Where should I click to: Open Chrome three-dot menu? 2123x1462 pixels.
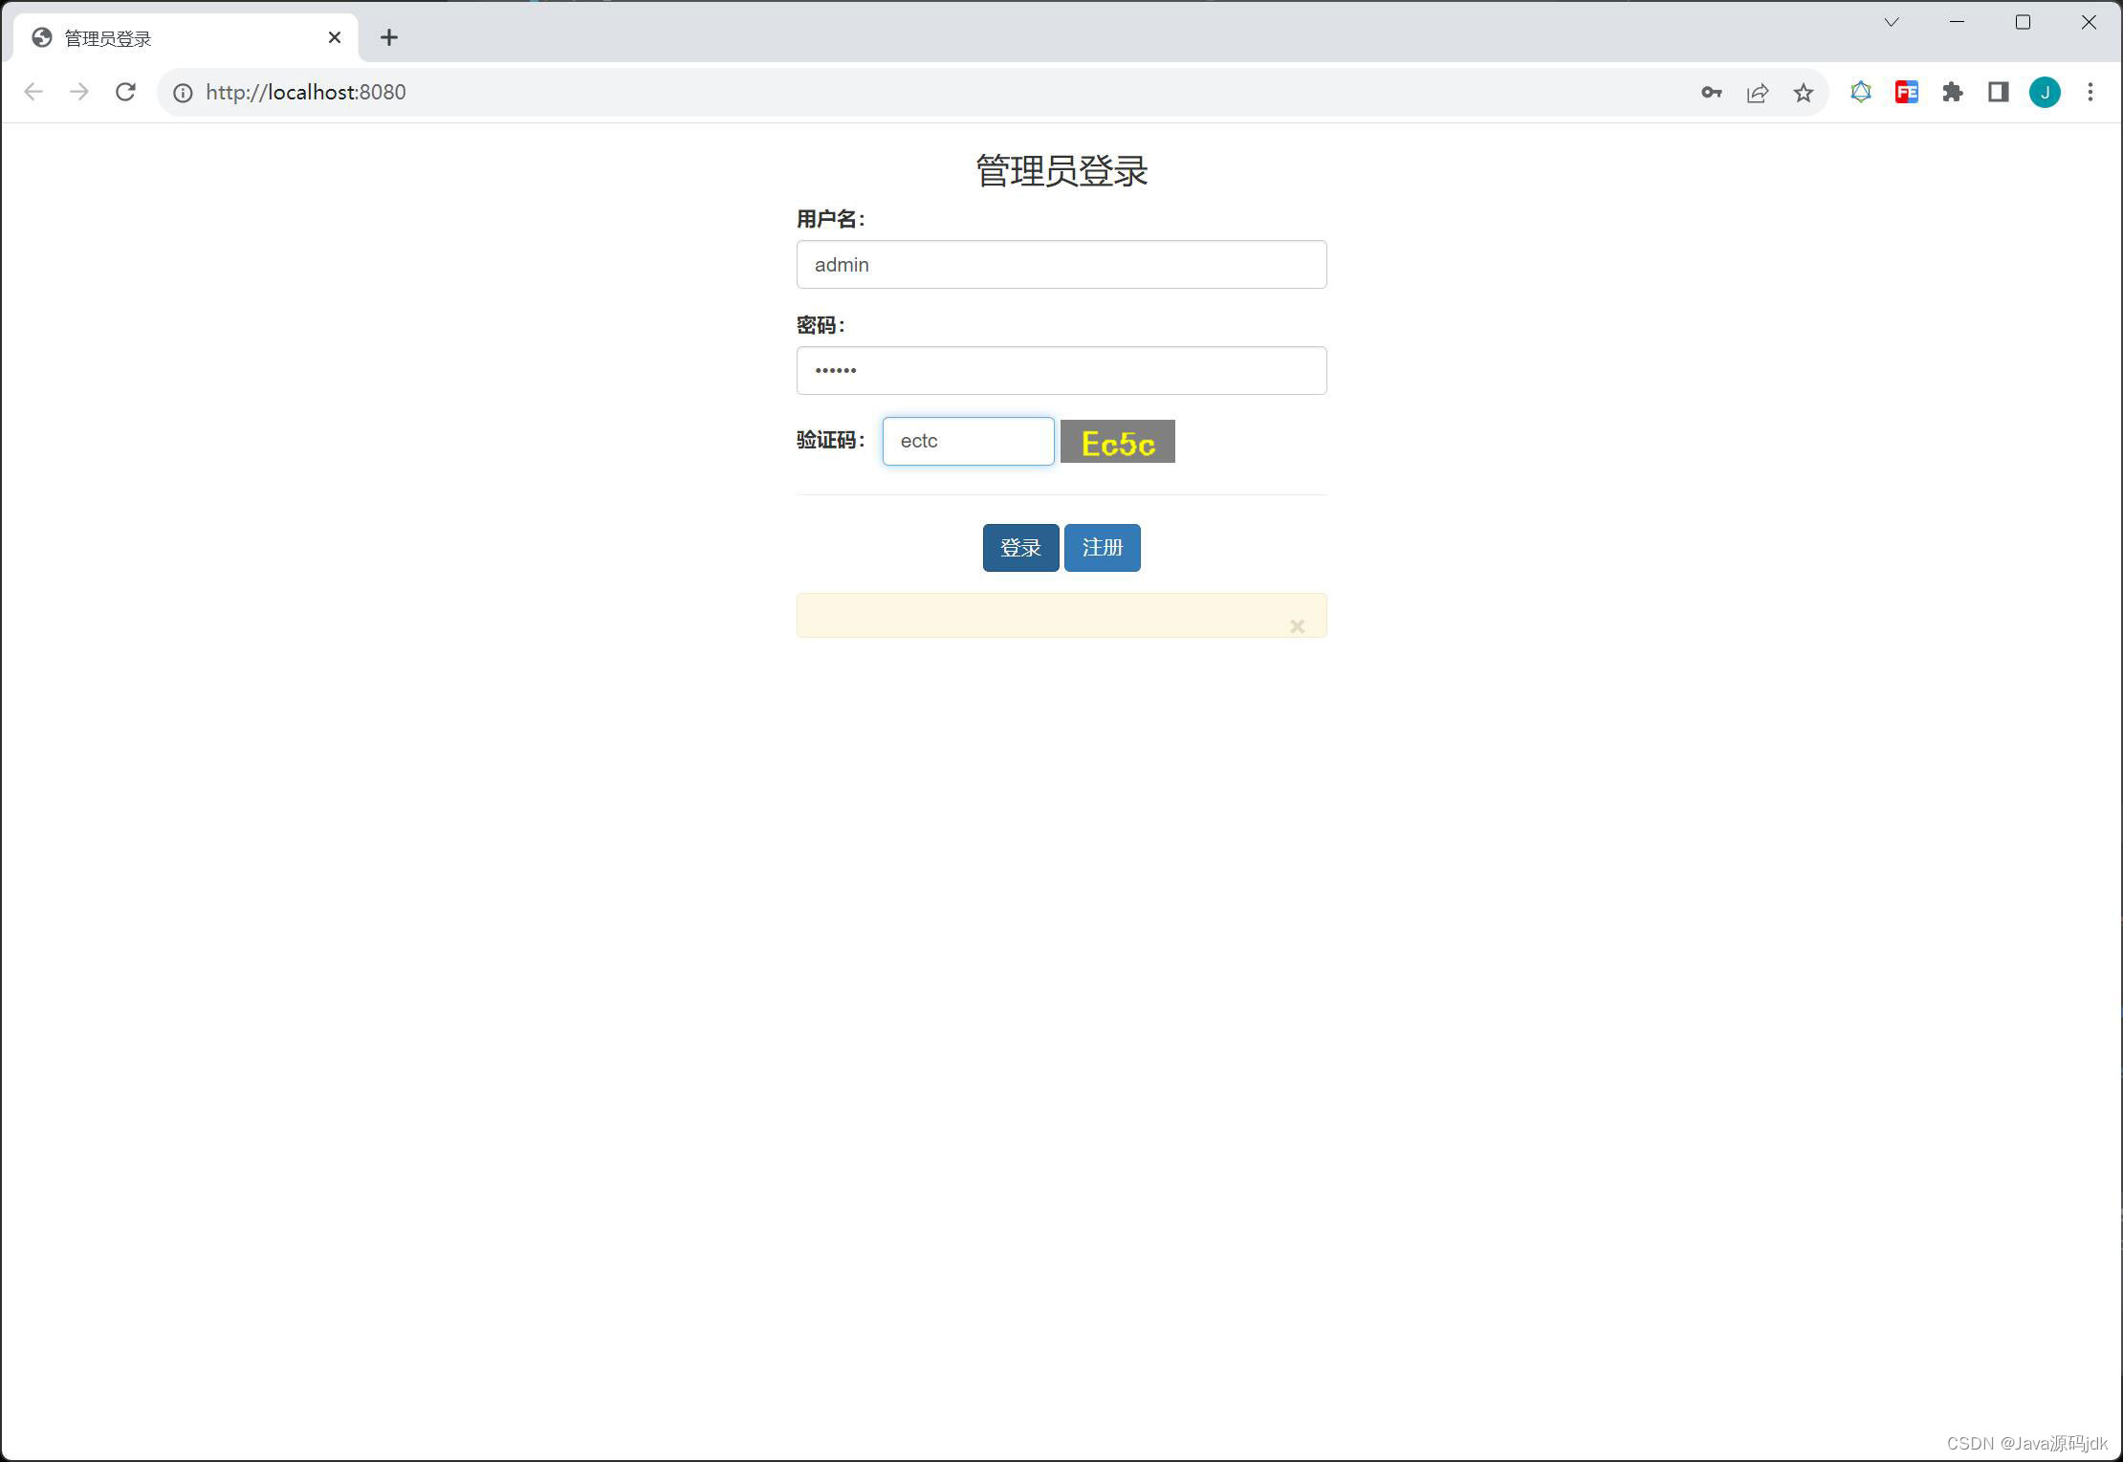click(2090, 92)
